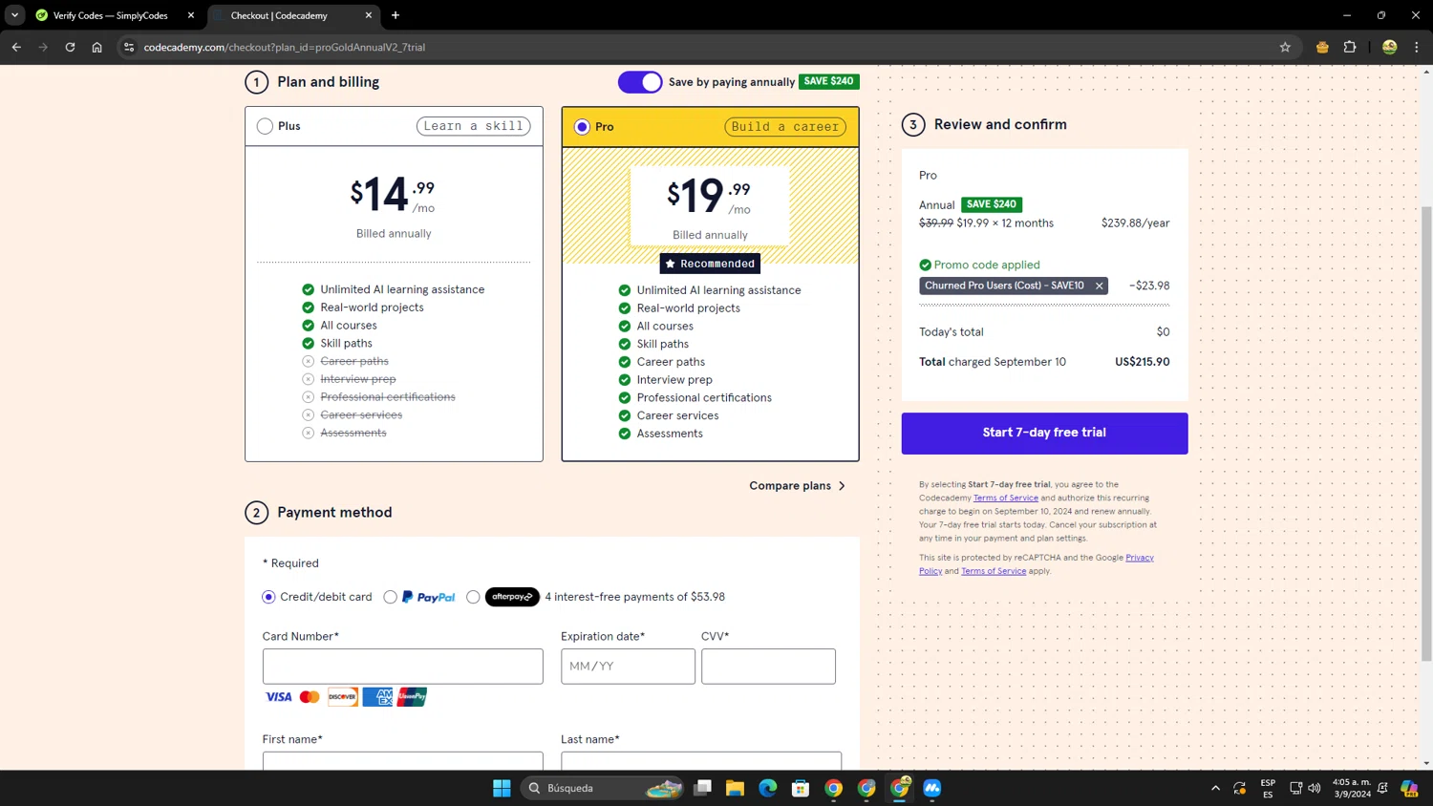This screenshot has height=806, width=1433.
Task: Open Google Terms of Service link
Action: pos(994,571)
